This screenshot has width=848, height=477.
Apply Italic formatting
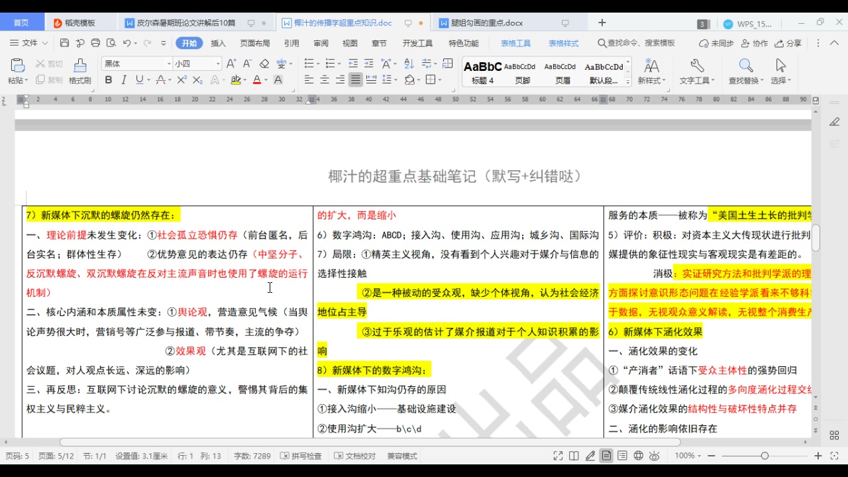click(x=124, y=80)
